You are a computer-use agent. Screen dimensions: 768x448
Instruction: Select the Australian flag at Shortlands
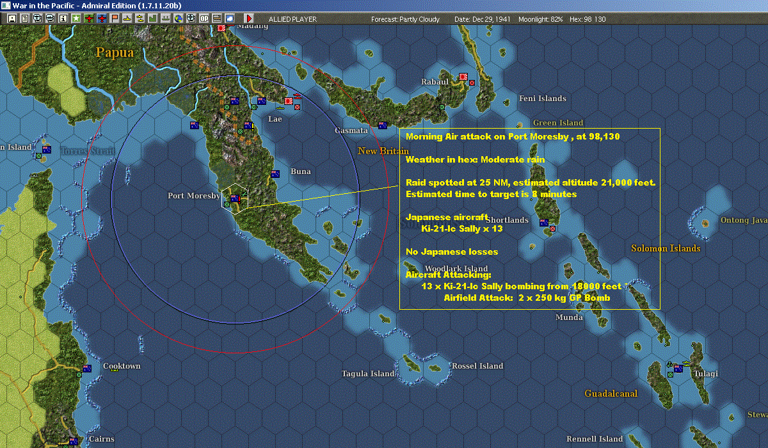pyautogui.click(x=543, y=222)
